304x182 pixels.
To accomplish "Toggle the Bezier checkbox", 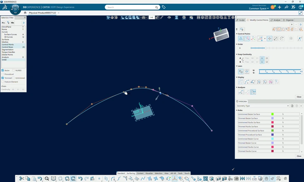I will click(3, 70).
